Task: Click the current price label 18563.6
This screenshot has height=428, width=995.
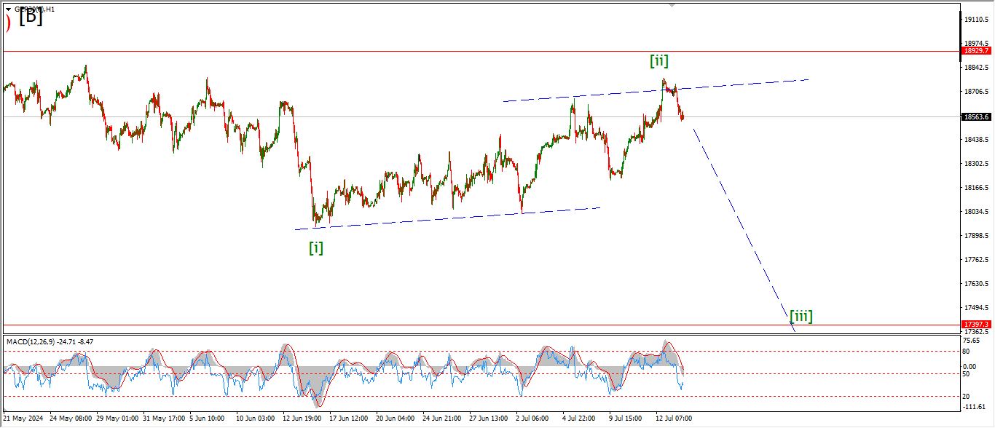Action: point(976,116)
